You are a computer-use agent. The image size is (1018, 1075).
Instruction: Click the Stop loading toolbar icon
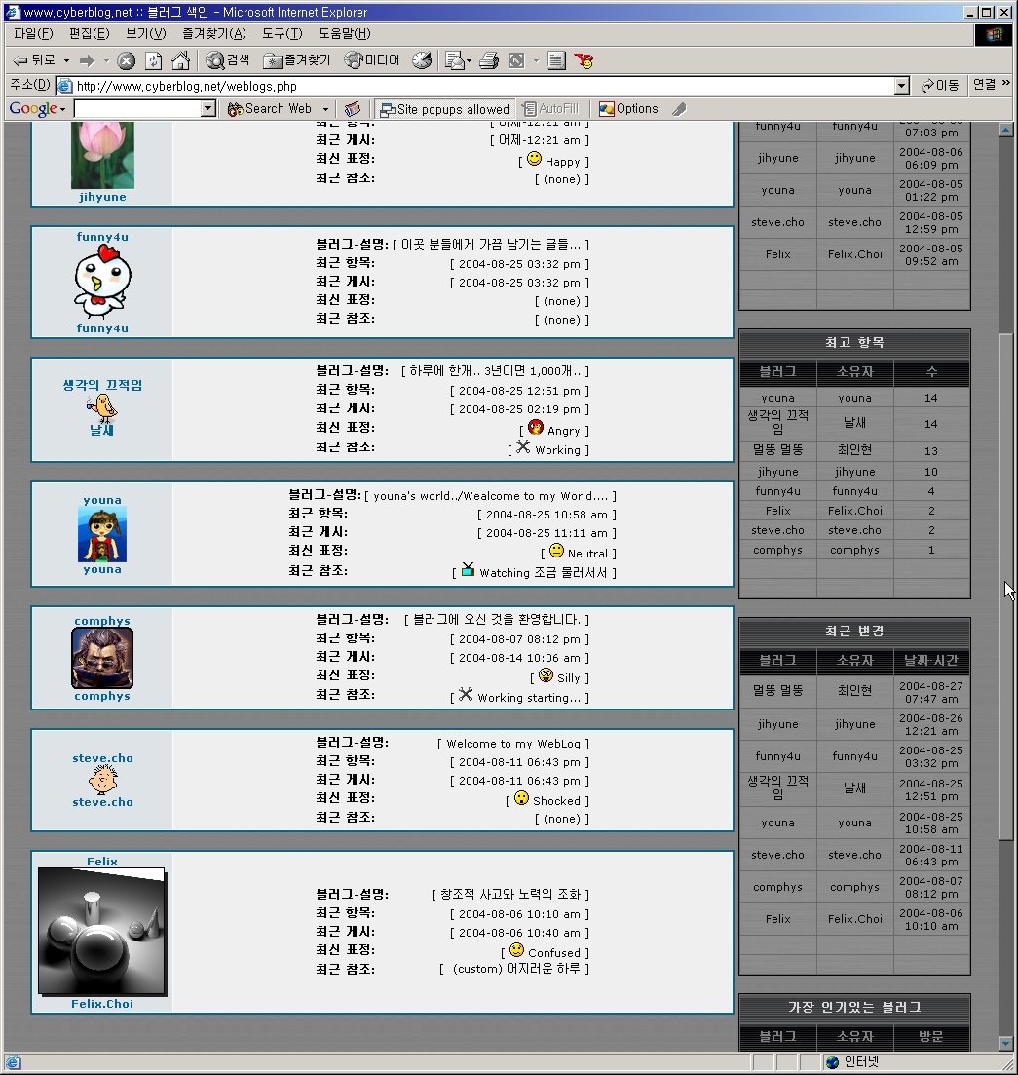126,60
